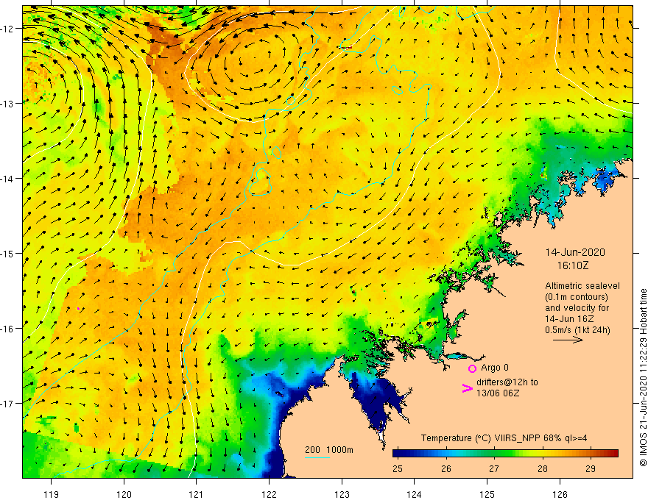648x500 pixels.
Task: Click the '13/06 06Z' text
Action: [x=498, y=393]
